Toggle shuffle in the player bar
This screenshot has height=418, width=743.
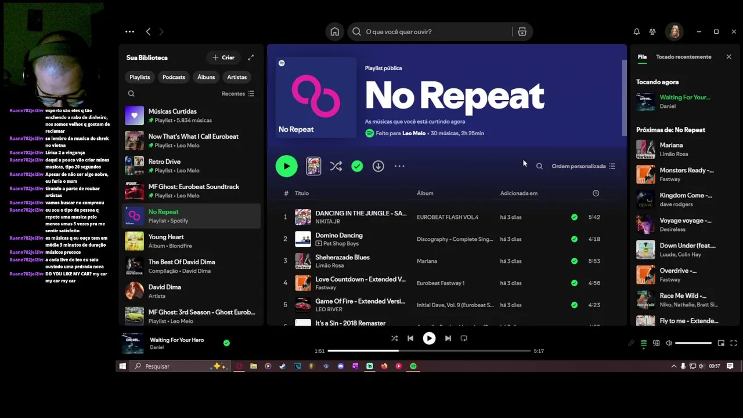[x=394, y=338]
